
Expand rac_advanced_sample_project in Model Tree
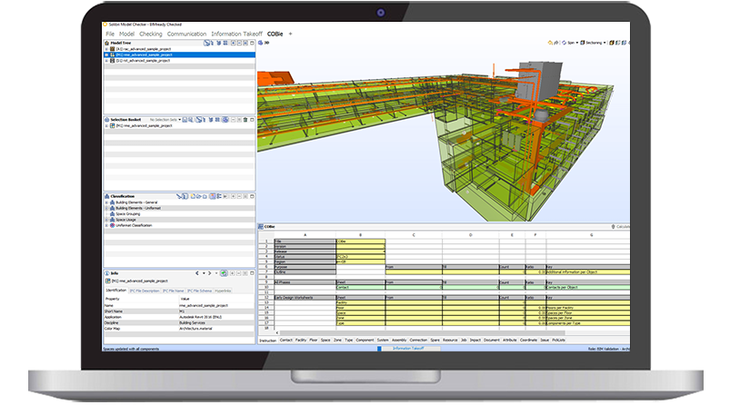pos(106,49)
